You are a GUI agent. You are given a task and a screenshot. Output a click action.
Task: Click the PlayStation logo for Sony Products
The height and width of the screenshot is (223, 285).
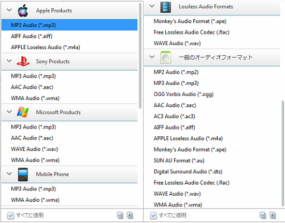click(23, 61)
